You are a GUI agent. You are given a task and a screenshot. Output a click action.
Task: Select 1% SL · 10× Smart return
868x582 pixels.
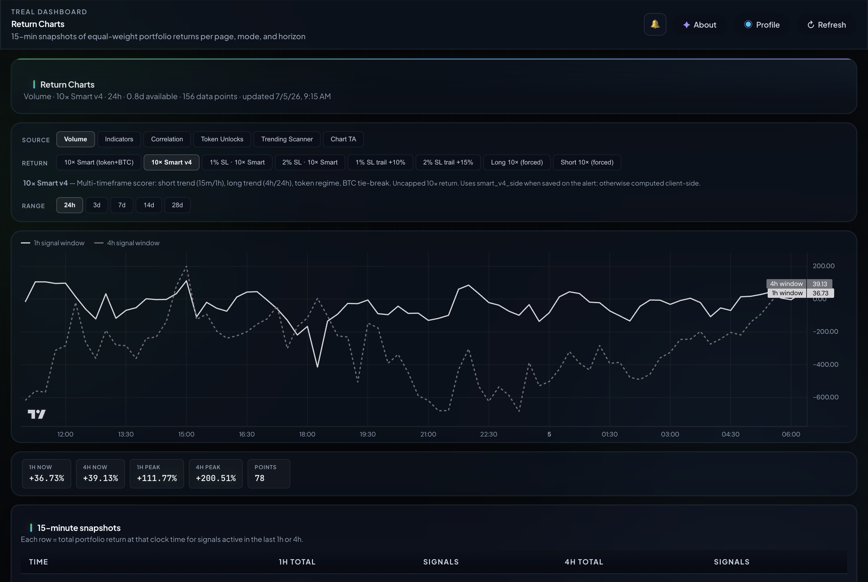coord(237,162)
